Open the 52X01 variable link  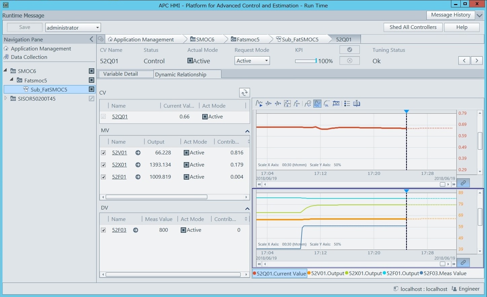[119, 165]
